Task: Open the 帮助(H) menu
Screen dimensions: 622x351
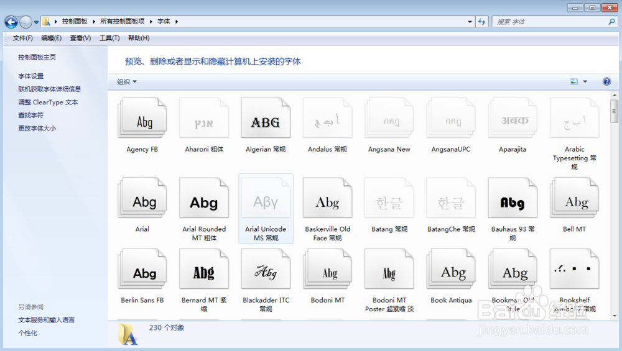Action: click(x=139, y=38)
